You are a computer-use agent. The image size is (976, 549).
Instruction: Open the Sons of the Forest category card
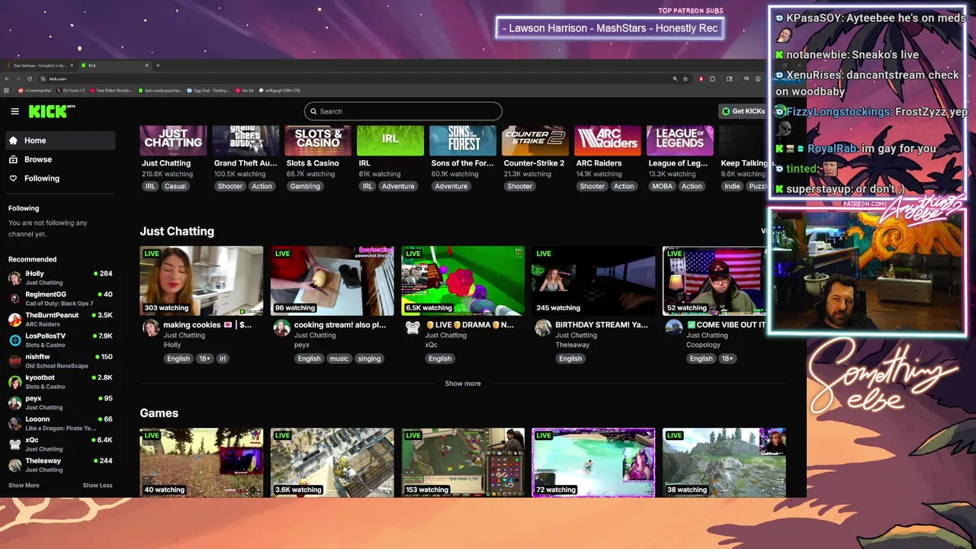tap(463, 157)
